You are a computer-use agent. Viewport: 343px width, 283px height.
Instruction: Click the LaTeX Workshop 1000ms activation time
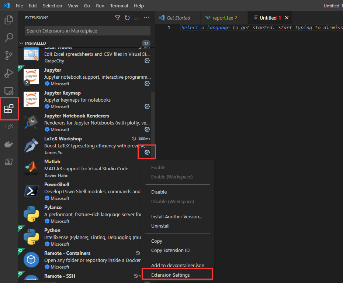(141, 139)
